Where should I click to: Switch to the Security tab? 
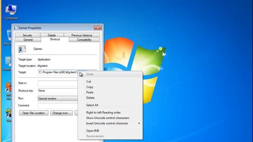point(27,35)
